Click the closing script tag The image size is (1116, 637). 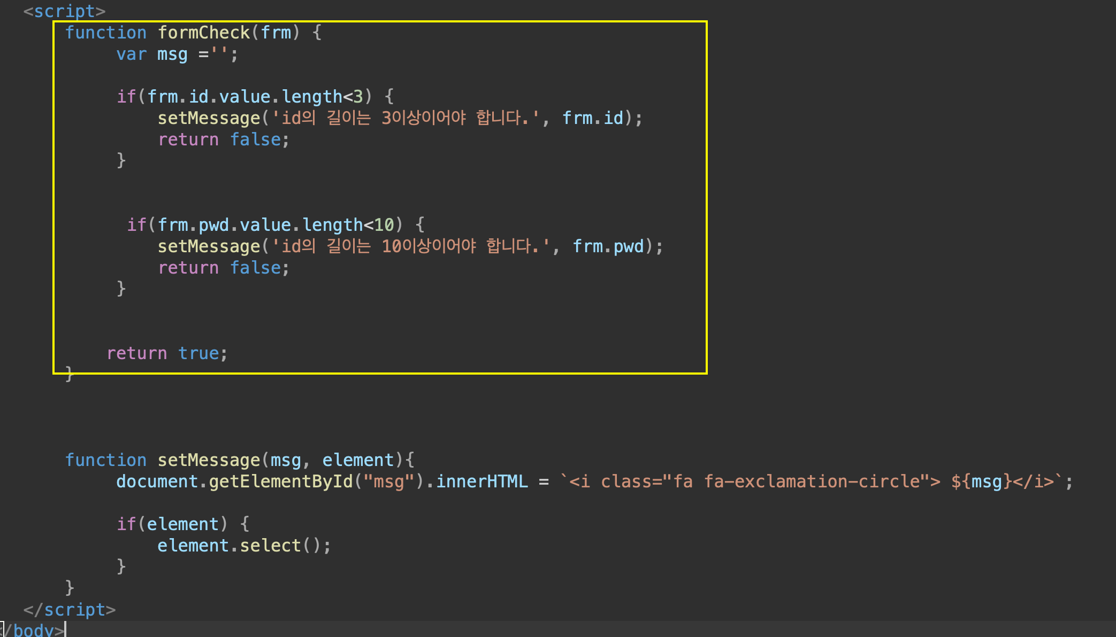[70, 610]
